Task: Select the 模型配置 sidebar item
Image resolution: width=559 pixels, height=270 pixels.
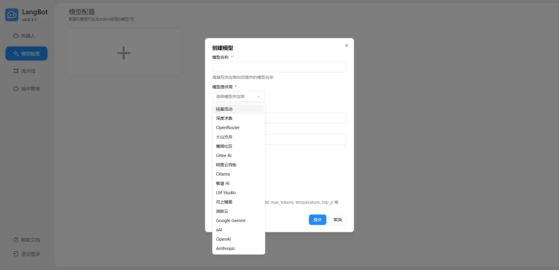Action: [x=26, y=53]
